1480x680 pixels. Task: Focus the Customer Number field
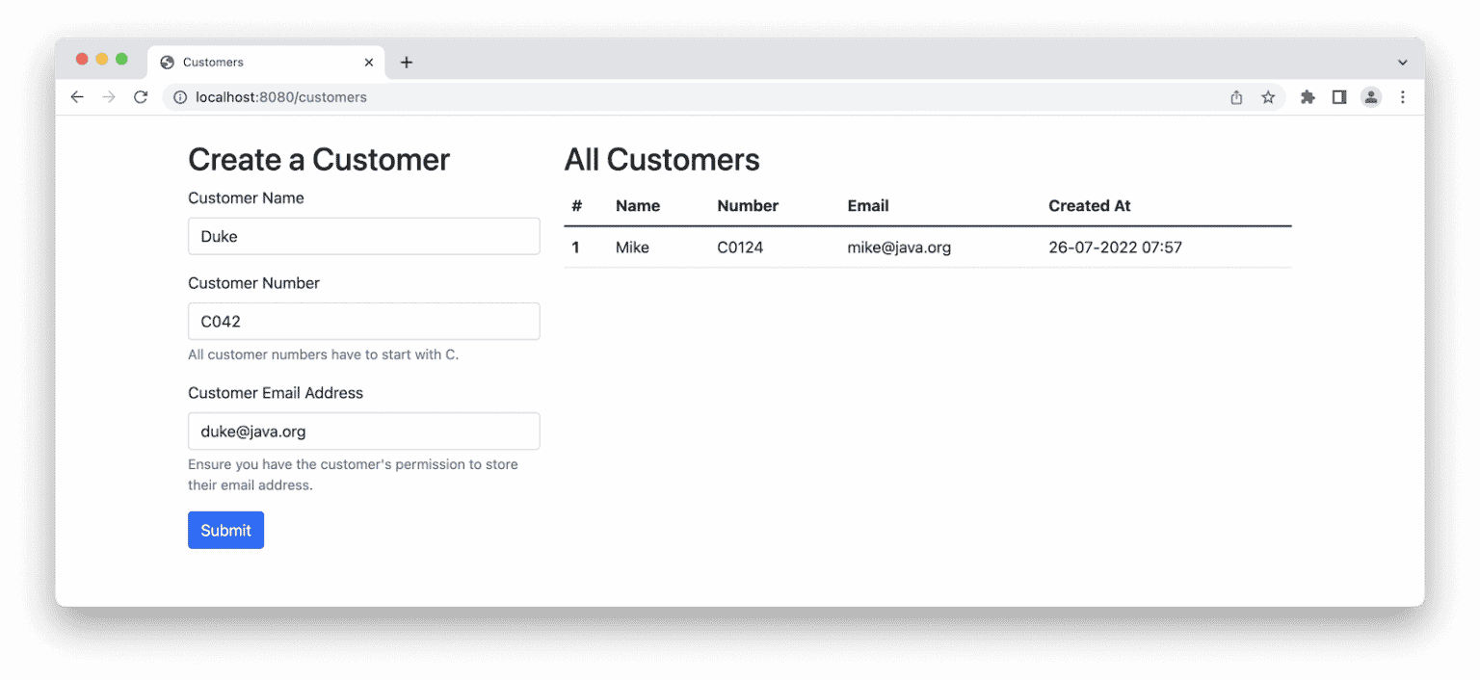(x=363, y=322)
